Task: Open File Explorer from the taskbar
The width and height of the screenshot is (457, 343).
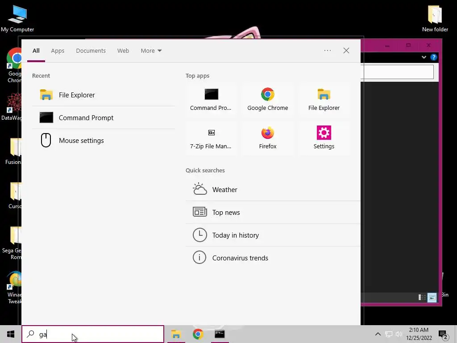Action: (176, 334)
